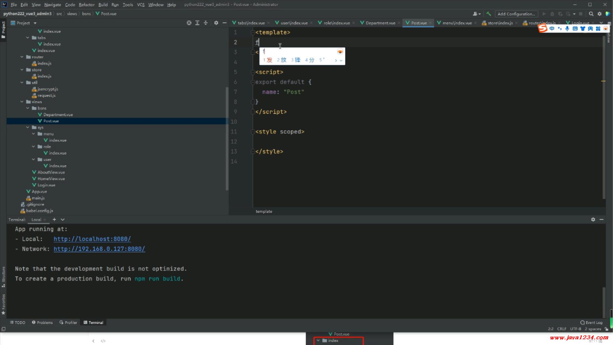Open the Tools menu
Viewport: 613px width, 345px height.
128,4
